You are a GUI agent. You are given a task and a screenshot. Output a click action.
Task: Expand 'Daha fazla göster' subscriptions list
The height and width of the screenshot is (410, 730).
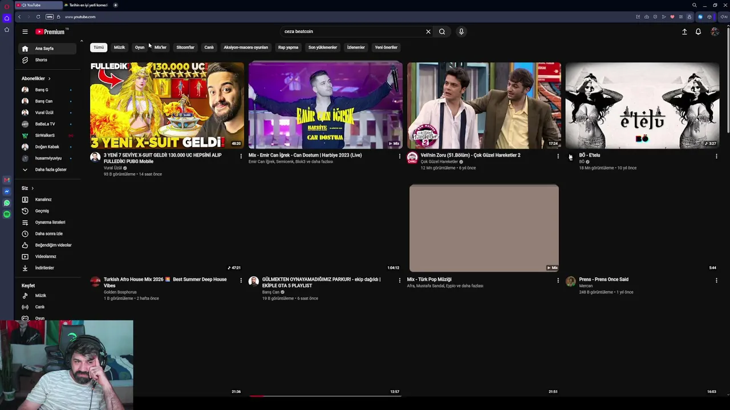47,170
